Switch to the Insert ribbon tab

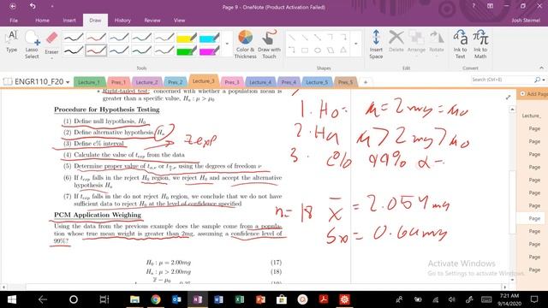(69, 21)
